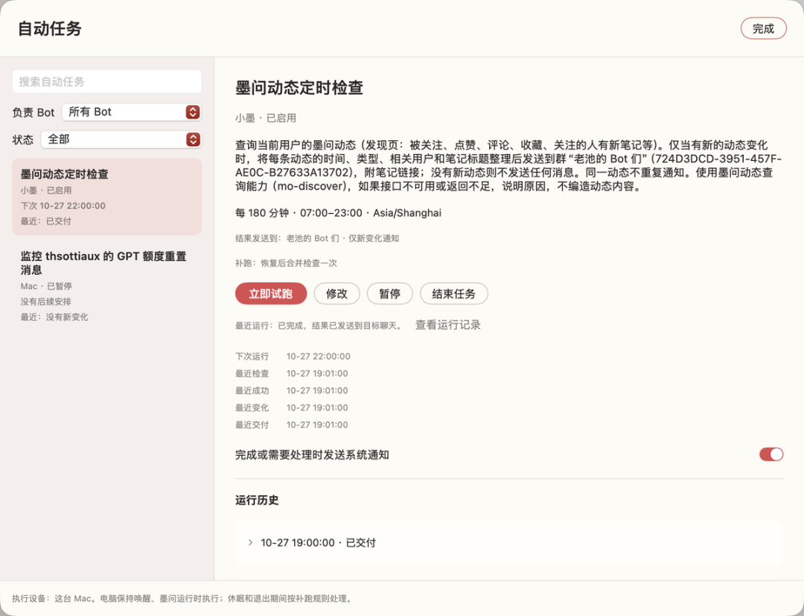
Task: Click 结束任务 to end the task
Action: coord(454,294)
